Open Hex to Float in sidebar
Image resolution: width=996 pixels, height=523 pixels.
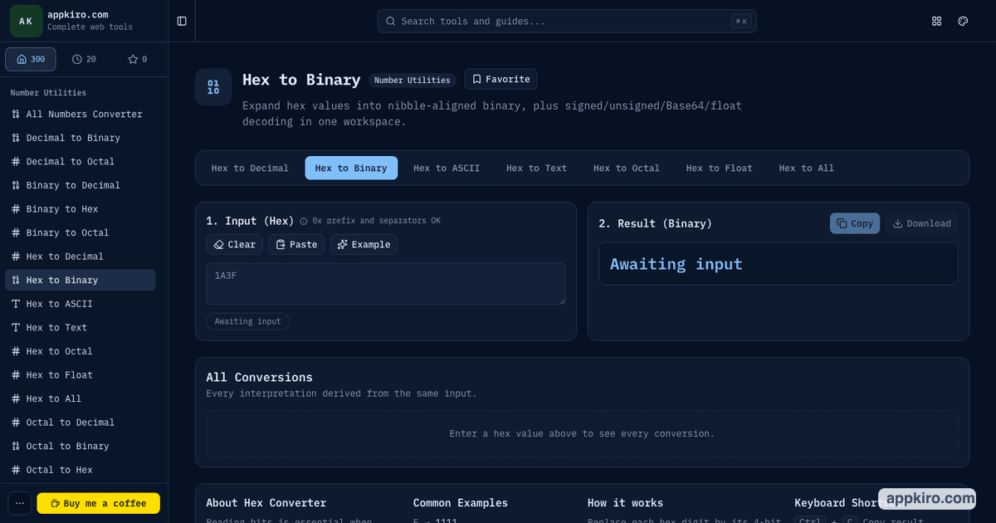click(x=81, y=374)
